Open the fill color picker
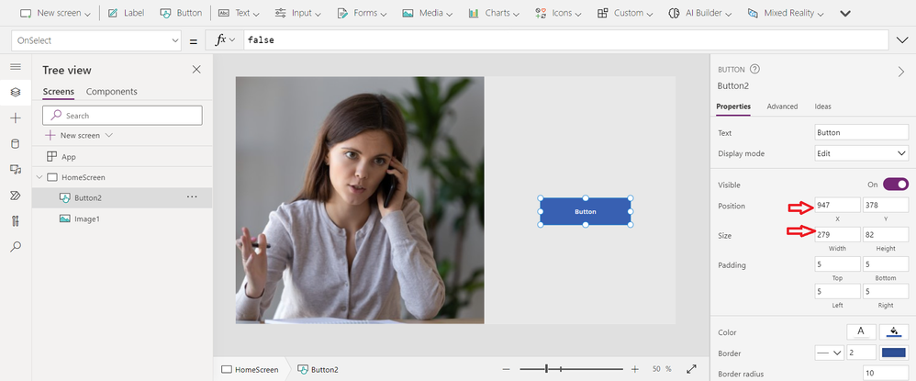The image size is (916, 381). click(894, 332)
